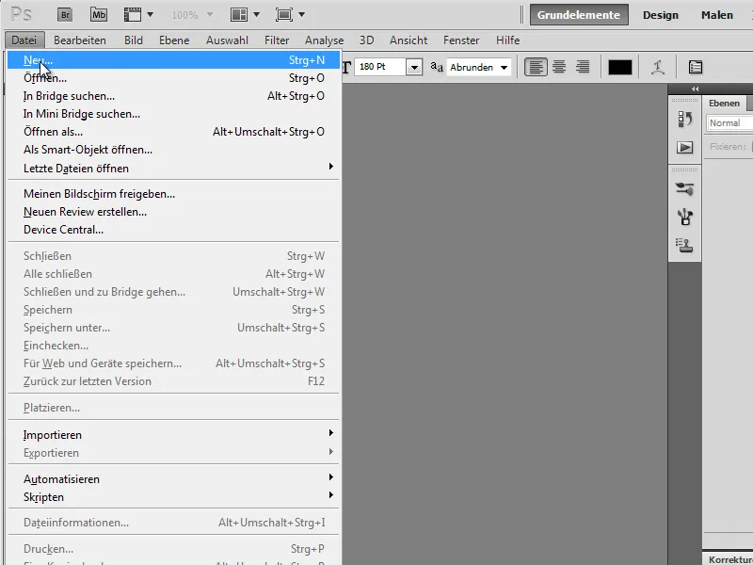The height and width of the screenshot is (565, 753).
Task: Click the Screen Mode icon
Action: point(284,15)
